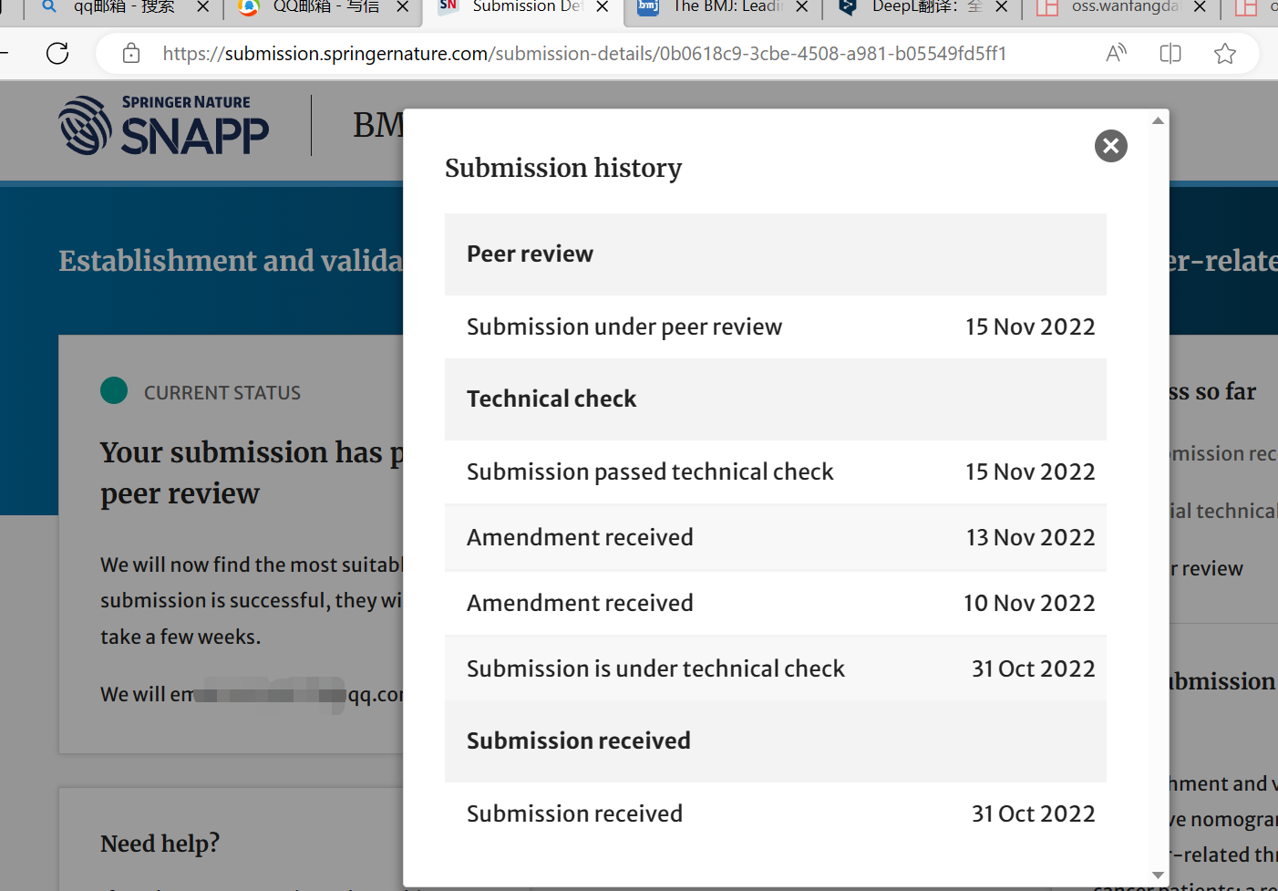1278x891 pixels.
Task: Click the browser refresh icon
Action: click(57, 54)
